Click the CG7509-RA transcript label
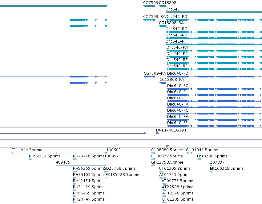 [x=154, y=17]
